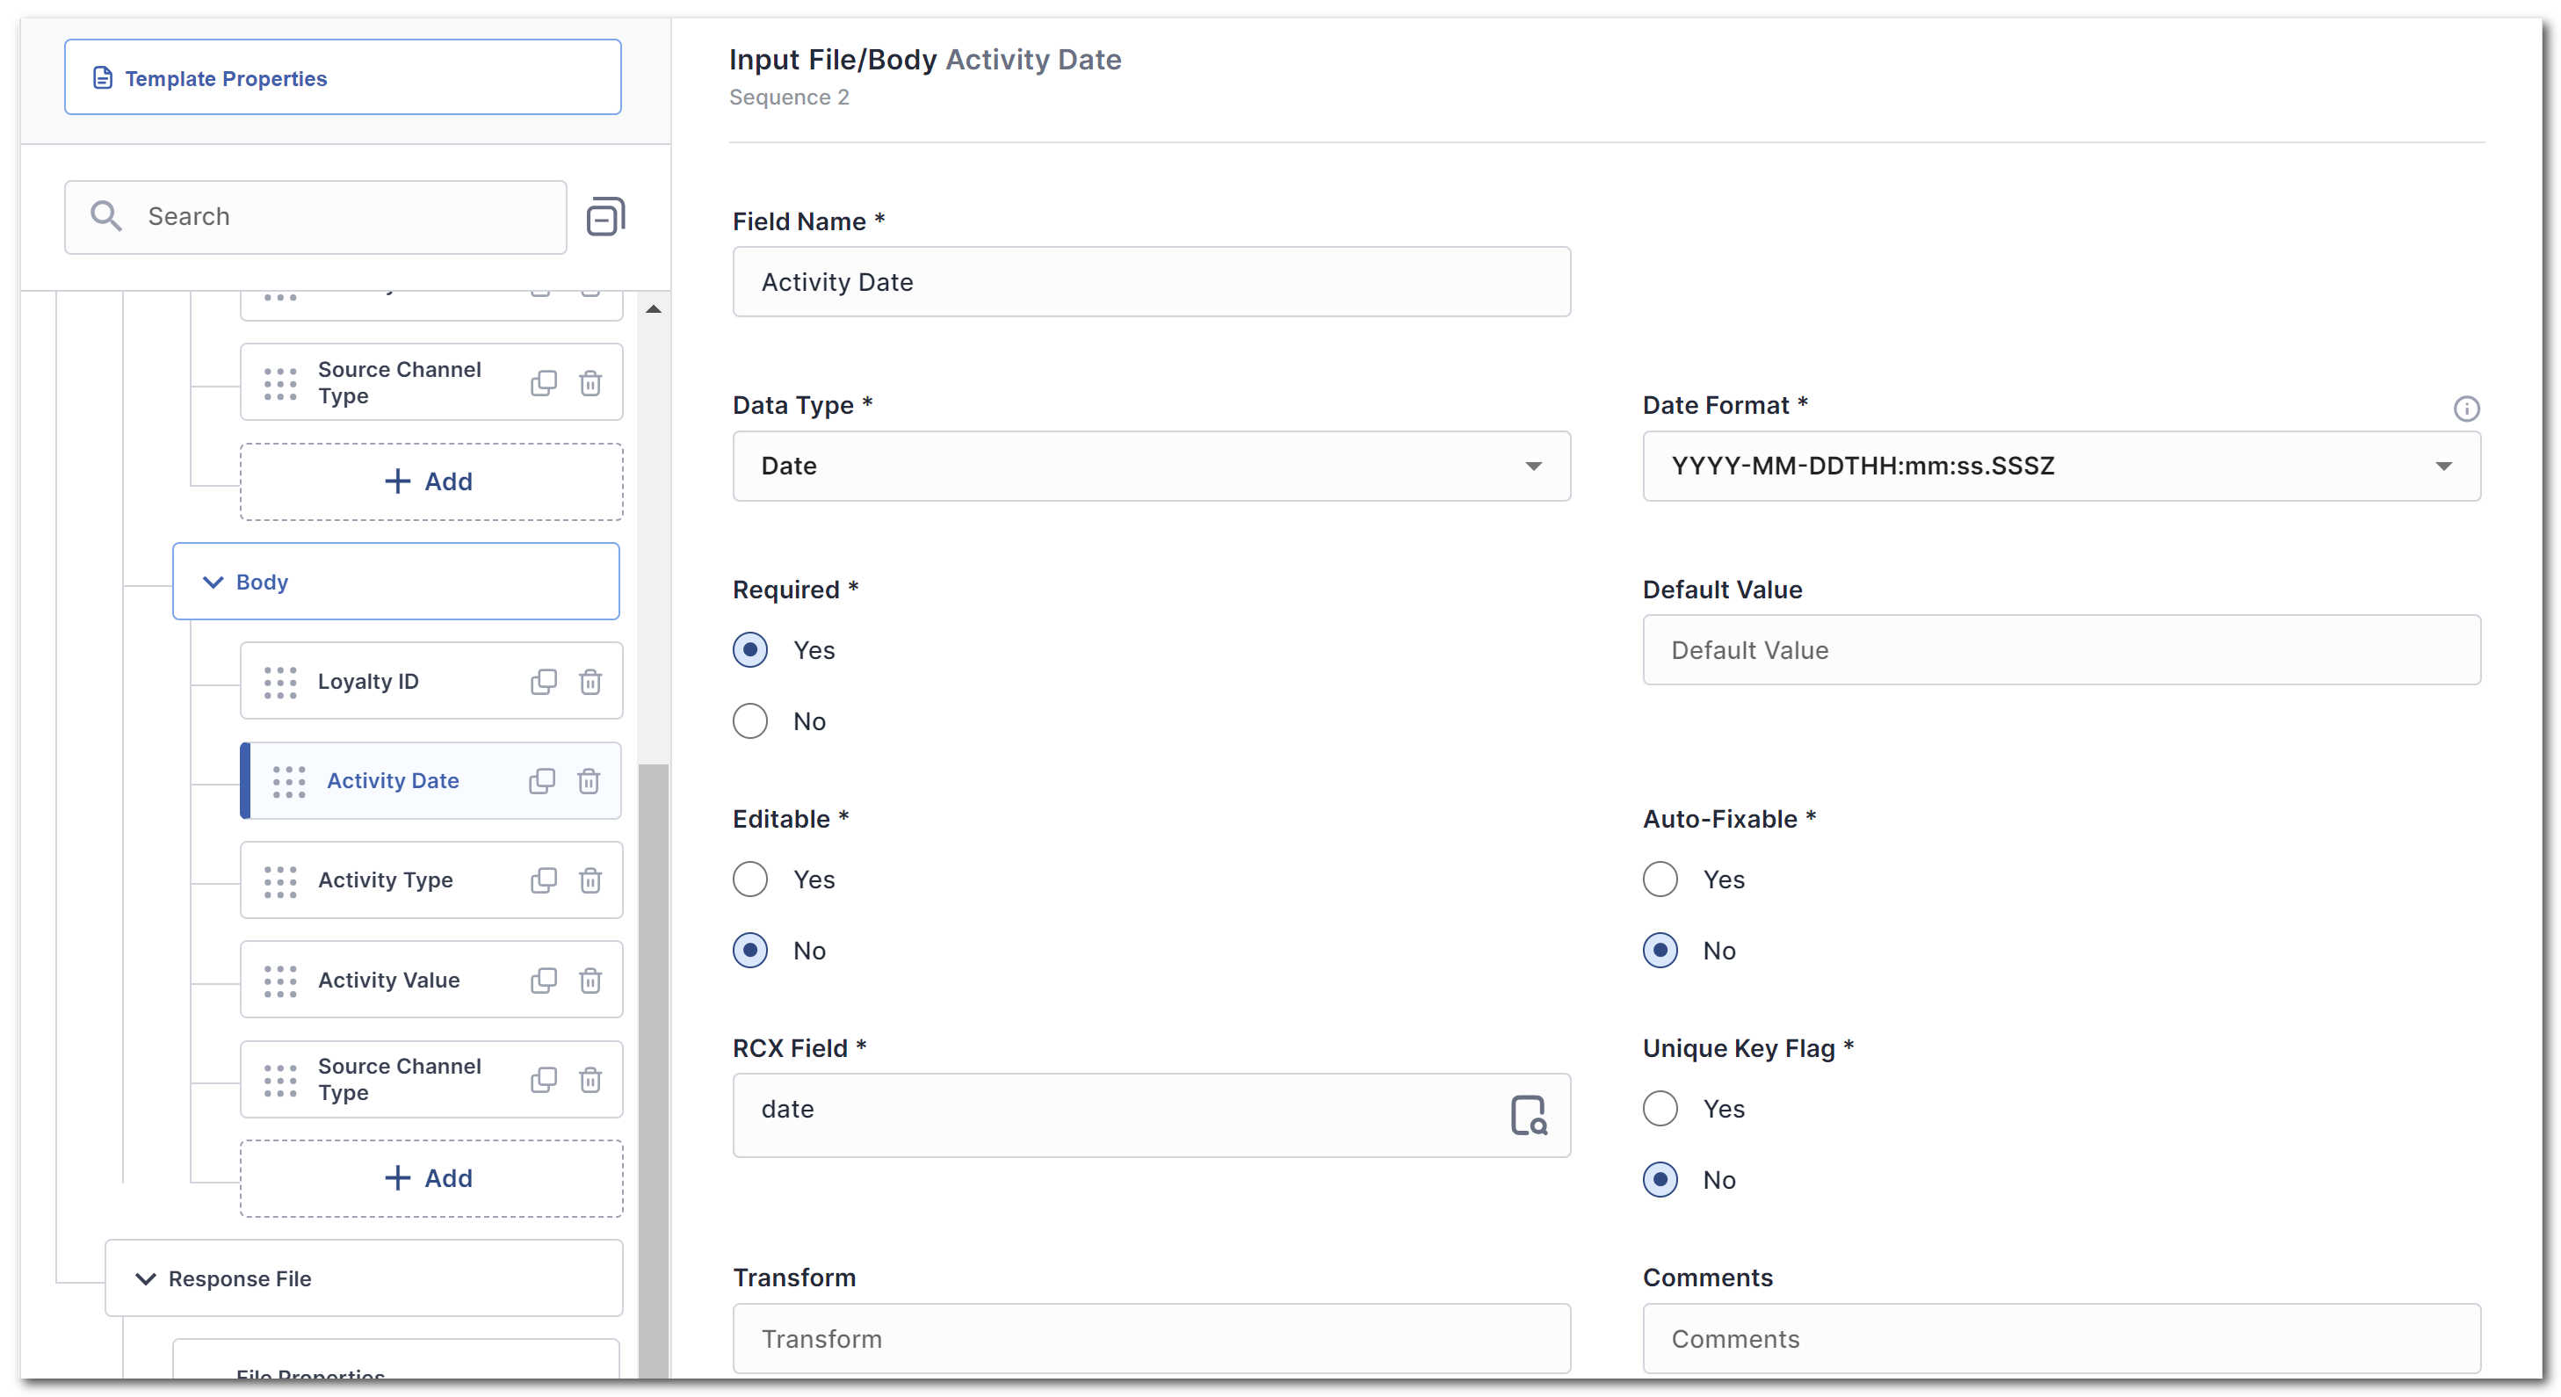This screenshot has height=1397, width=2561.
Task: Delete the Activity Date field
Action: (x=589, y=781)
